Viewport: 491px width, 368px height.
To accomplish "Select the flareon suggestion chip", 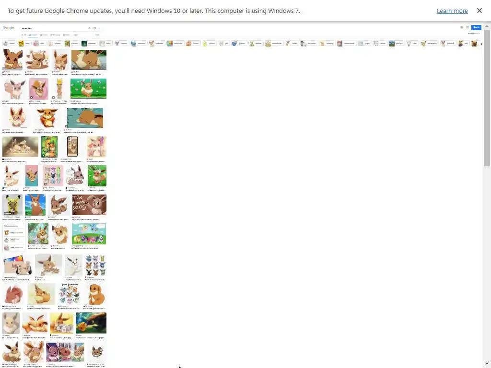I will coord(193,44).
